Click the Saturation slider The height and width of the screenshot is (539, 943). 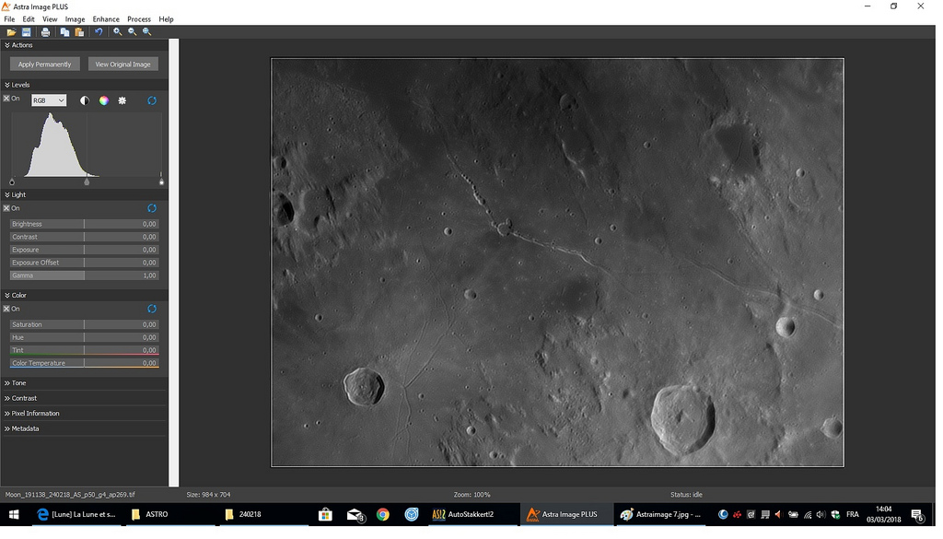pyautogui.click(x=84, y=325)
